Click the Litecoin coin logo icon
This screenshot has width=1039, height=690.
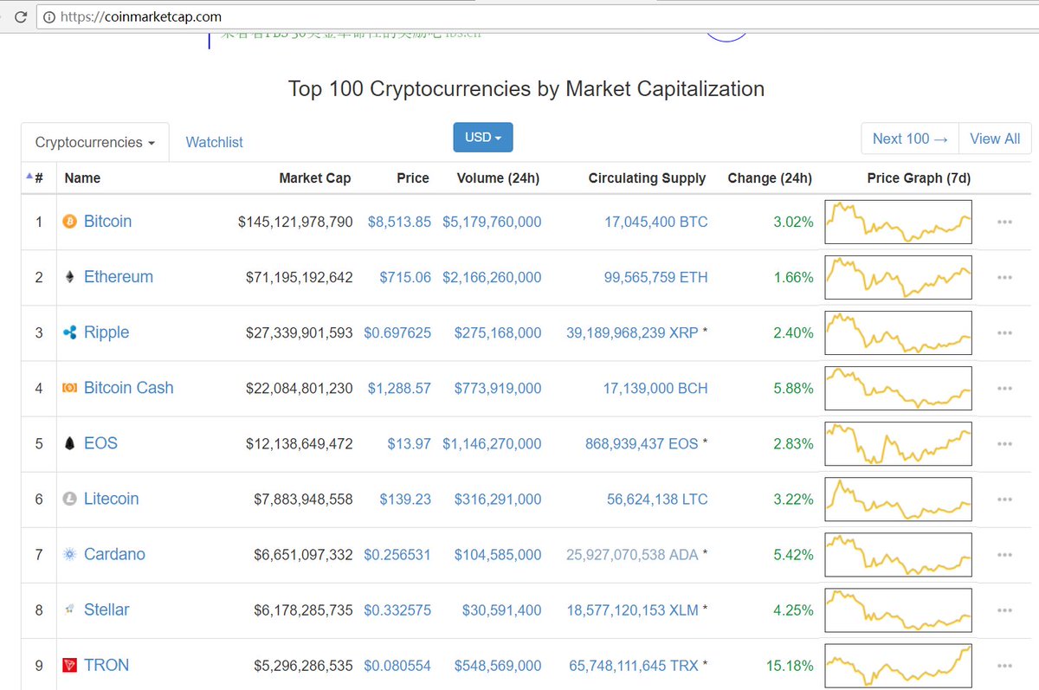point(69,499)
